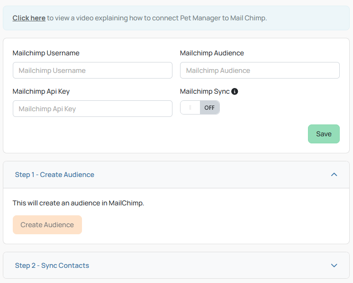Click the Mailchimp Api Key label
This screenshot has height=283, width=353.
click(41, 91)
